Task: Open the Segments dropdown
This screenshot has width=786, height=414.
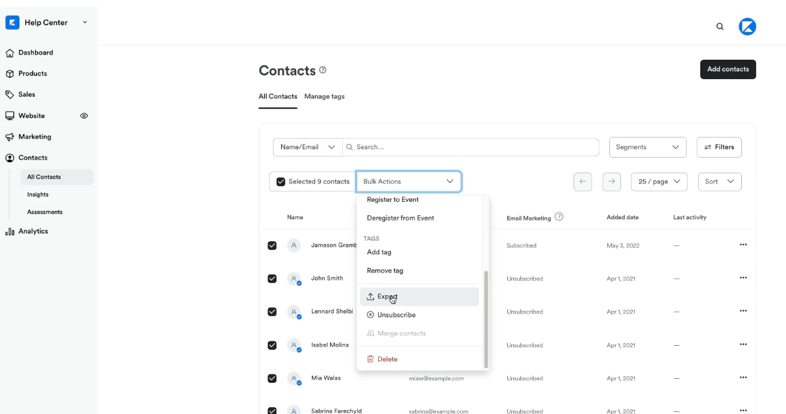Action: tap(647, 147)
